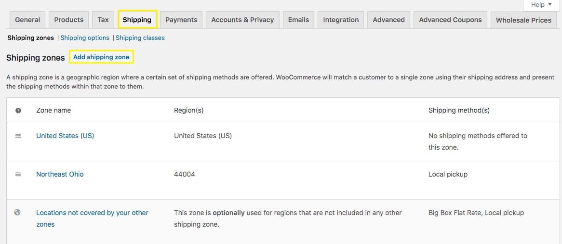Click the globe icon for uncovered locations

coord(18,213)
